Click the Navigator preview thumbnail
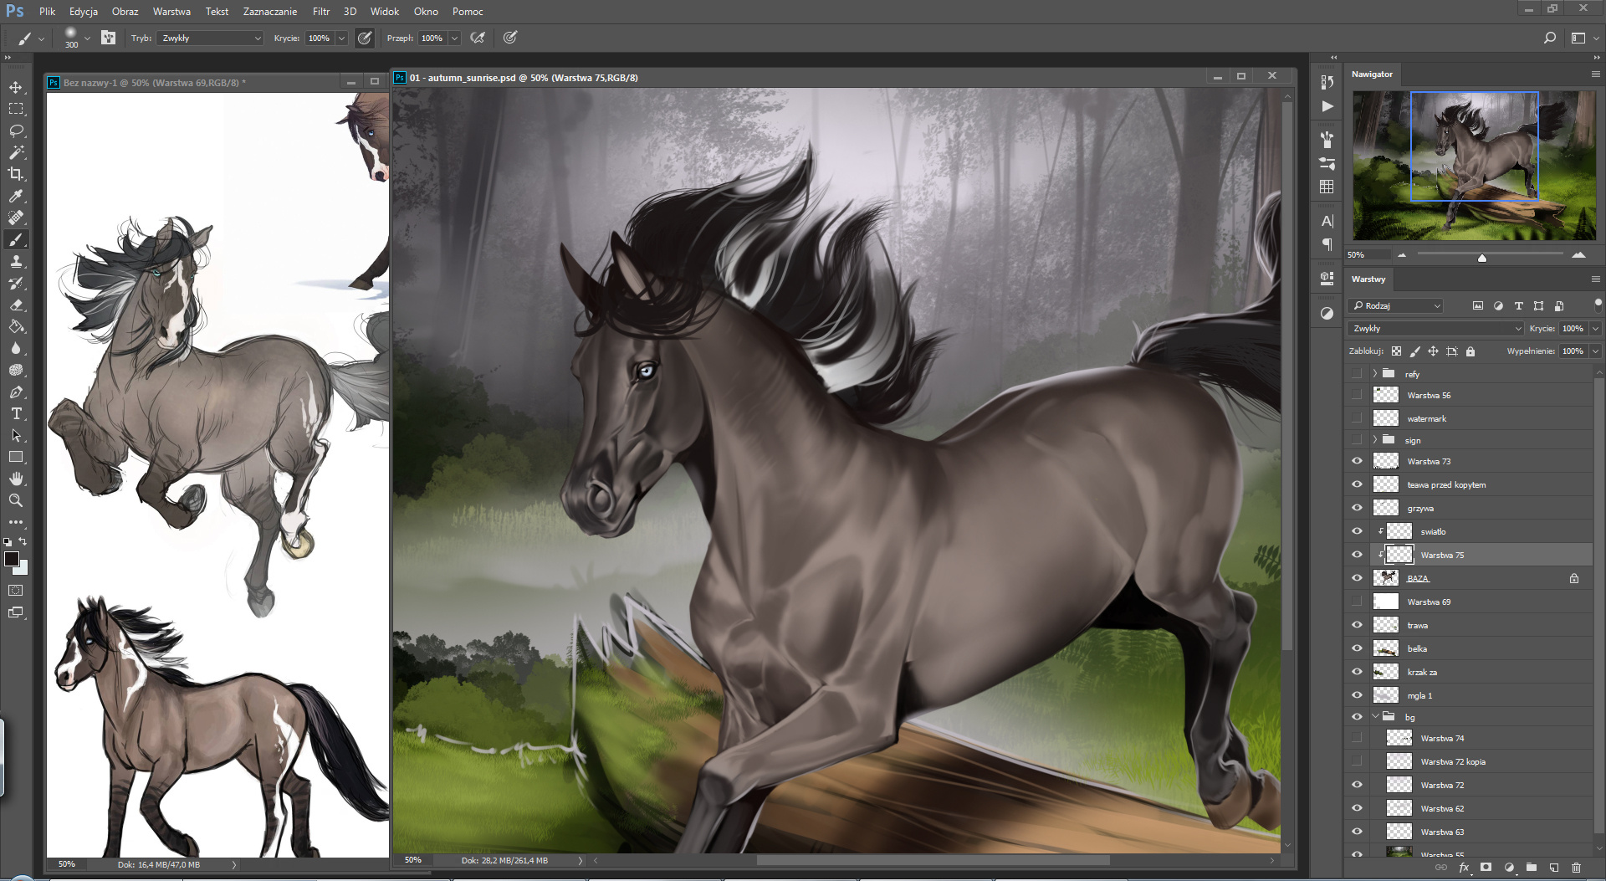The width and height of the screenshot is (1606, 881). click(1474, 165)
